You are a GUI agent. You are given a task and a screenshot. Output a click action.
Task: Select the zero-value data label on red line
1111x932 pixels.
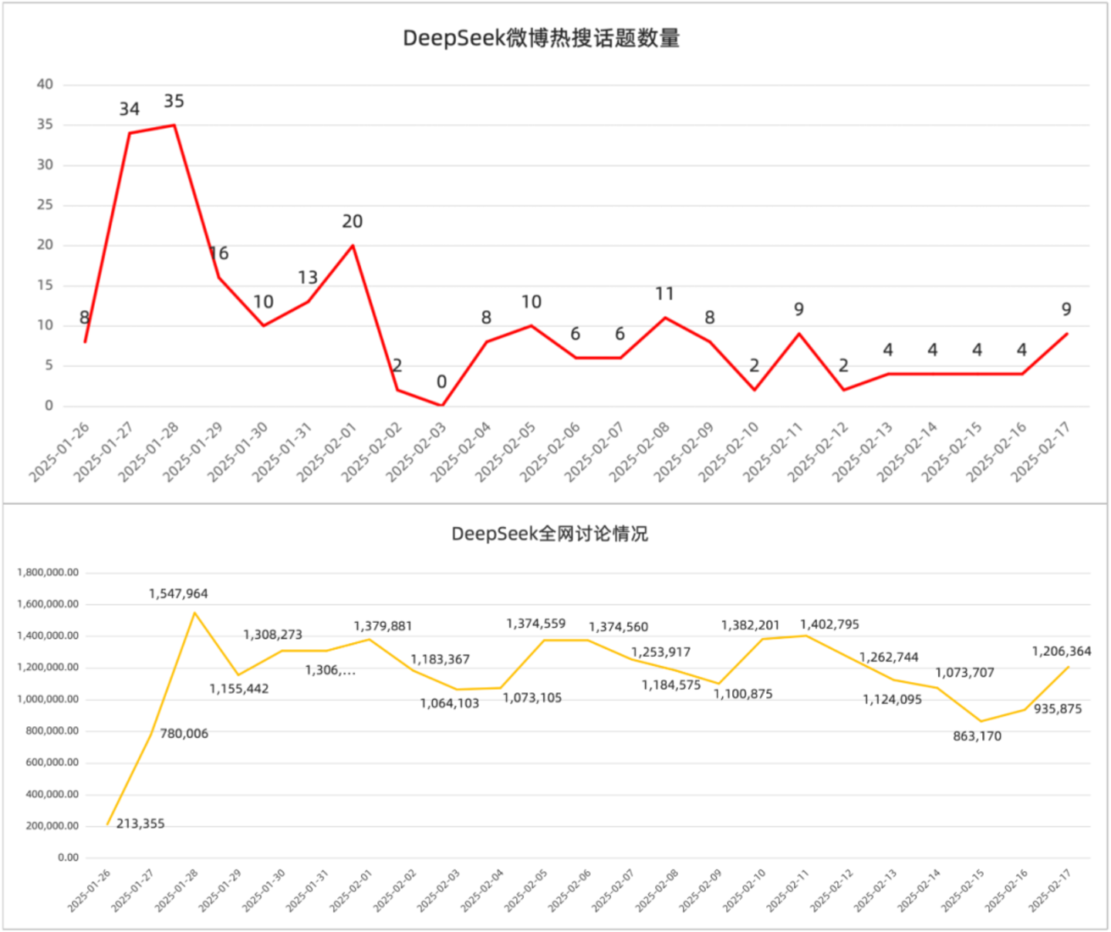pos(441,382)
